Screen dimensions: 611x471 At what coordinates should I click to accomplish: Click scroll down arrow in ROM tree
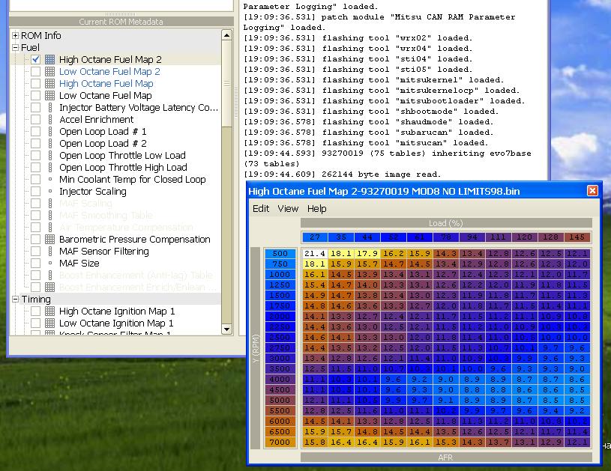pyautogui.click(x=227, y=329)
